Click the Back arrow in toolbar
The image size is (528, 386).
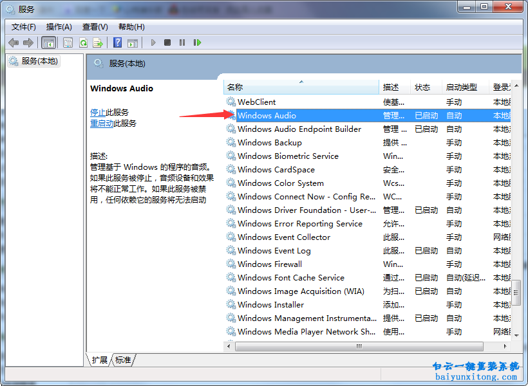(x=14, y=42)
